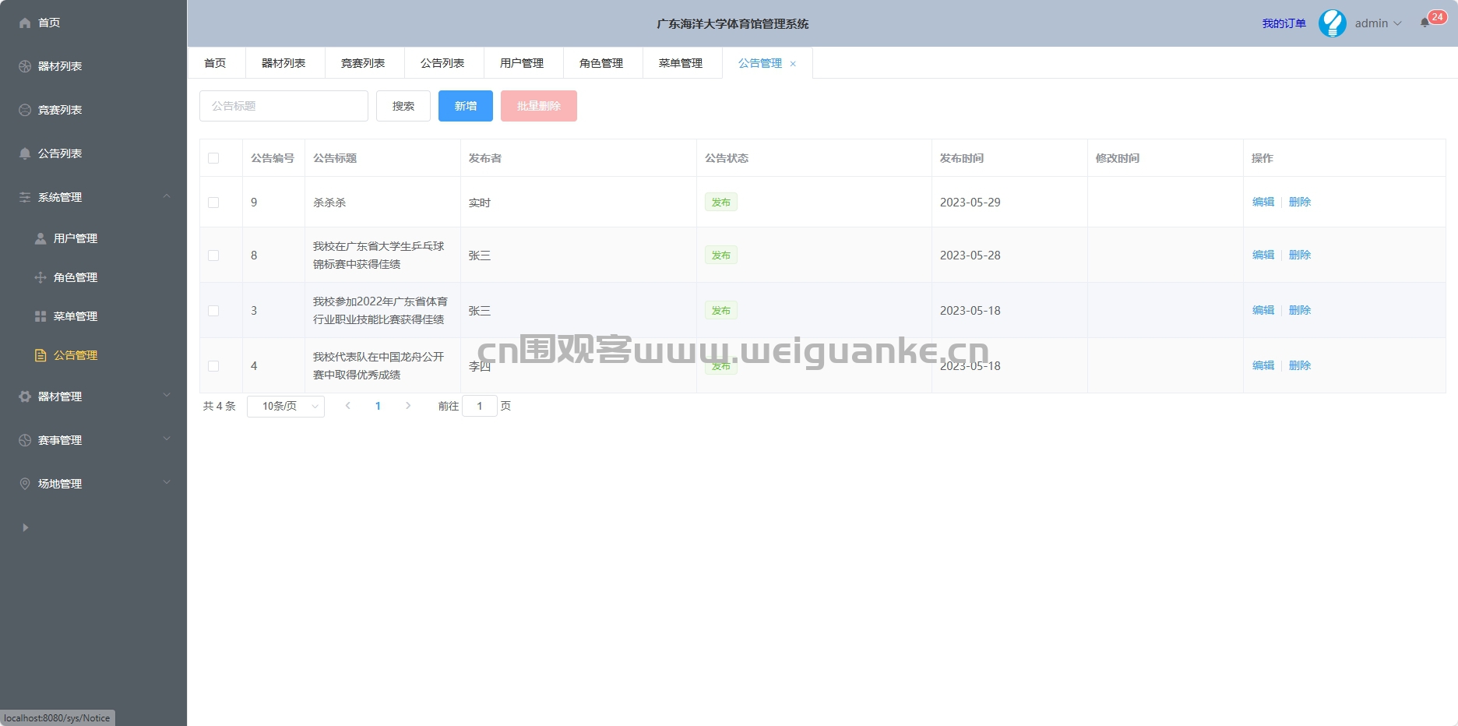Edit notice number 8

(1263, 255)
